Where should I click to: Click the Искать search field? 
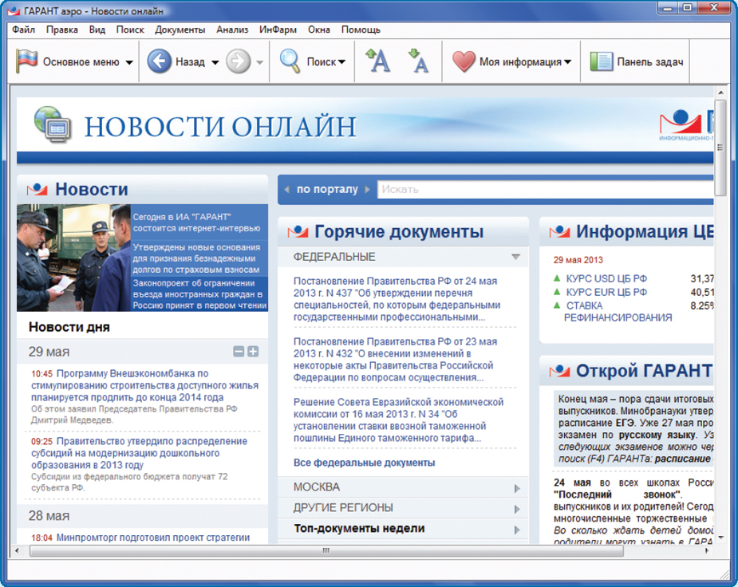pyautogui.click(x=543, y=190)
